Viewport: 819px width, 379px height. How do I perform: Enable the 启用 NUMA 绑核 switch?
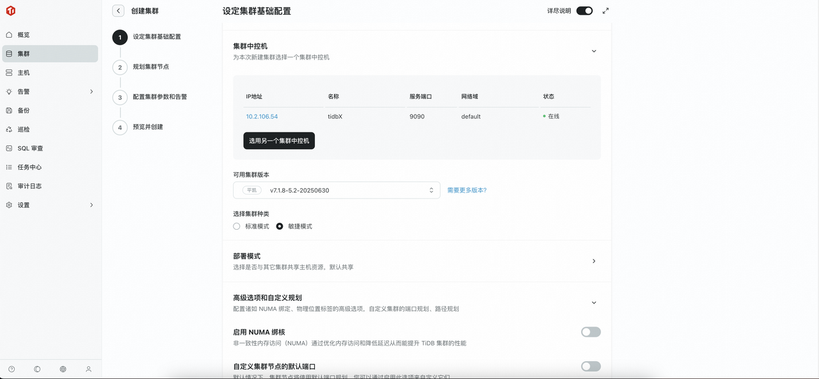591,332
